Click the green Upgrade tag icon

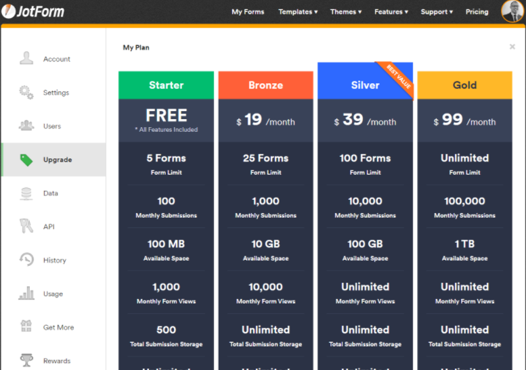[x=26, y=160]
